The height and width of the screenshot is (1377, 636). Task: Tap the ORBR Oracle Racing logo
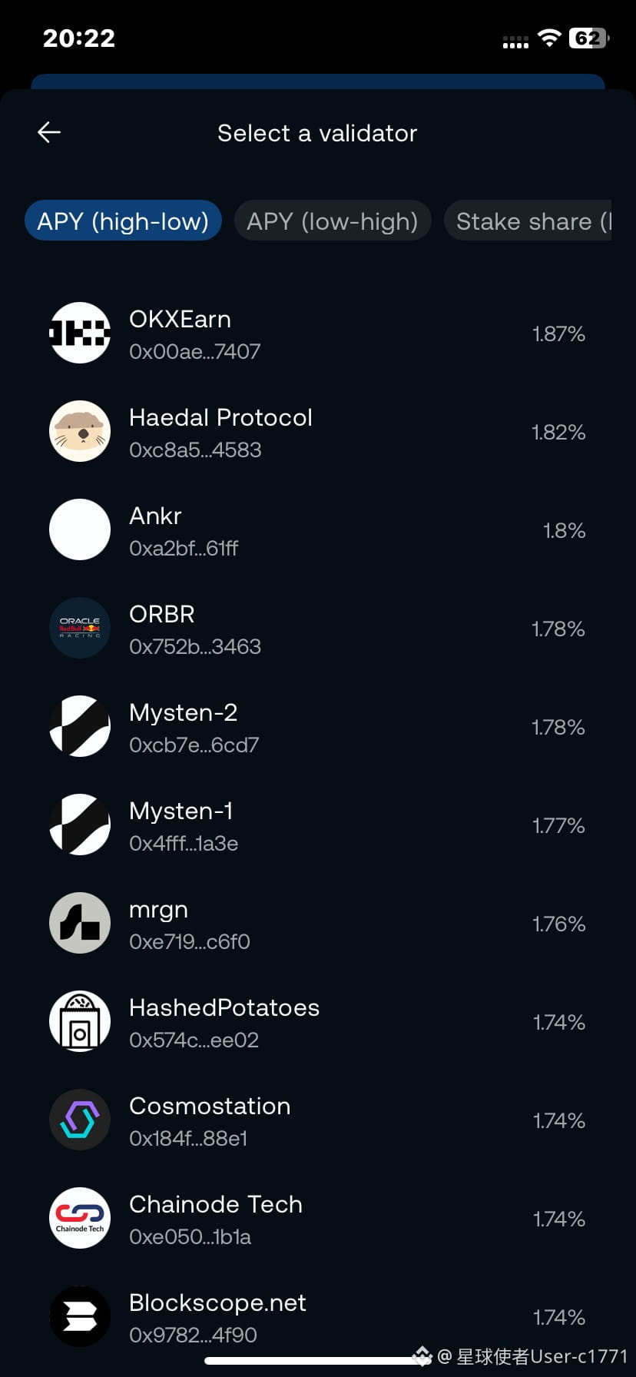click(x=80, y=628)
